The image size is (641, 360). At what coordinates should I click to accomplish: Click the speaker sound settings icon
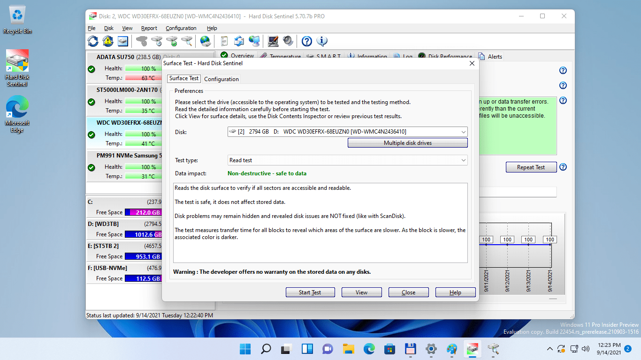pyautogui.click(x=288, y=41)
